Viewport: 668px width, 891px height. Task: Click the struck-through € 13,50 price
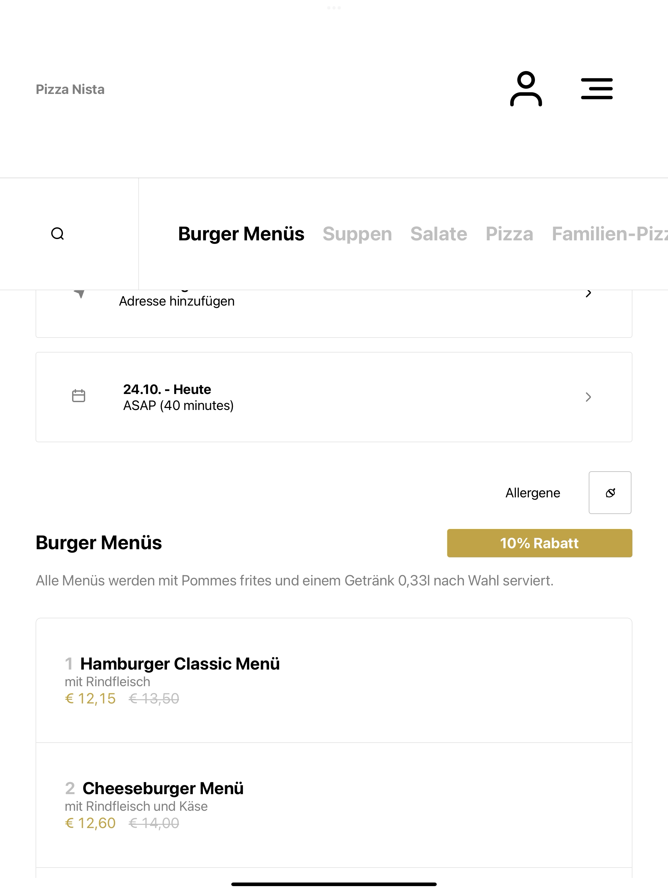154,699
